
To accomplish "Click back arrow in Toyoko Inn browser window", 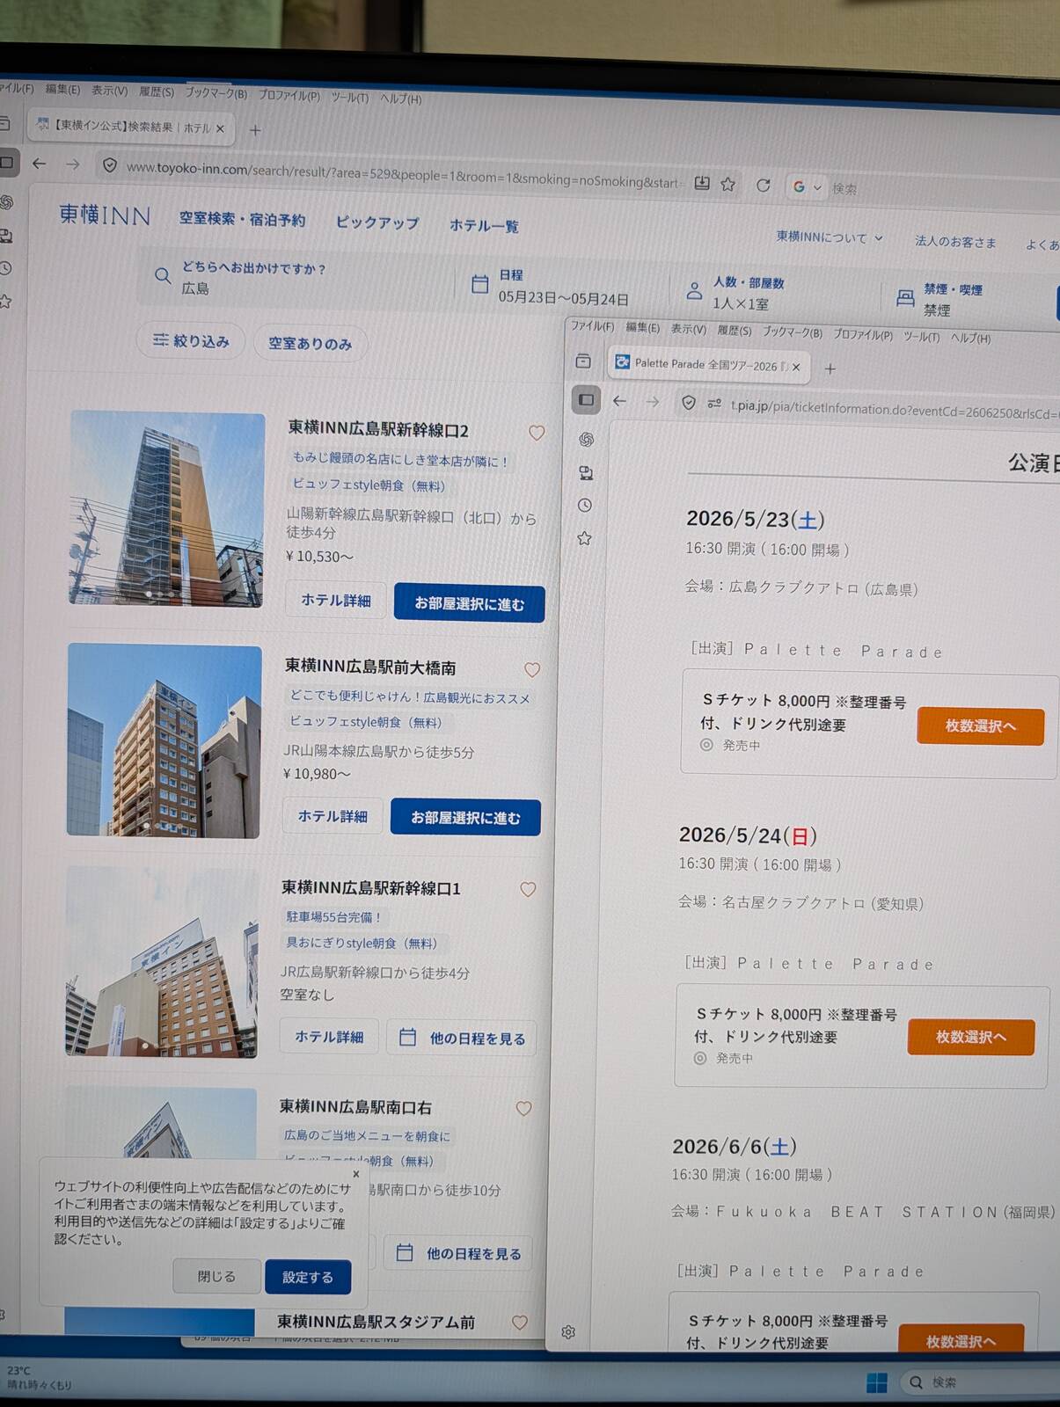I will pyautogui.click(x=39, y=164).
